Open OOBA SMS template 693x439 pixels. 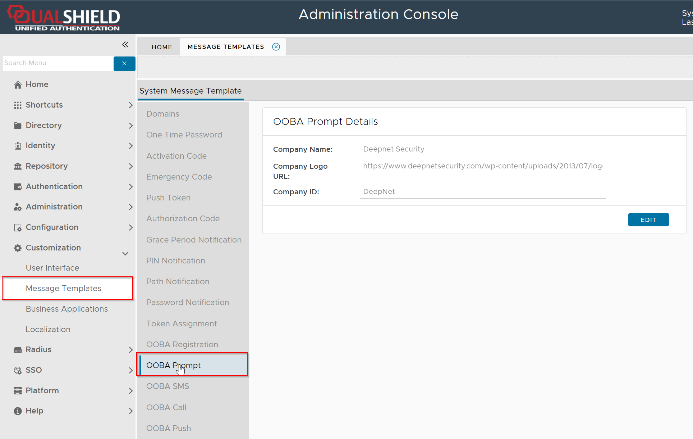click(167, 386)
